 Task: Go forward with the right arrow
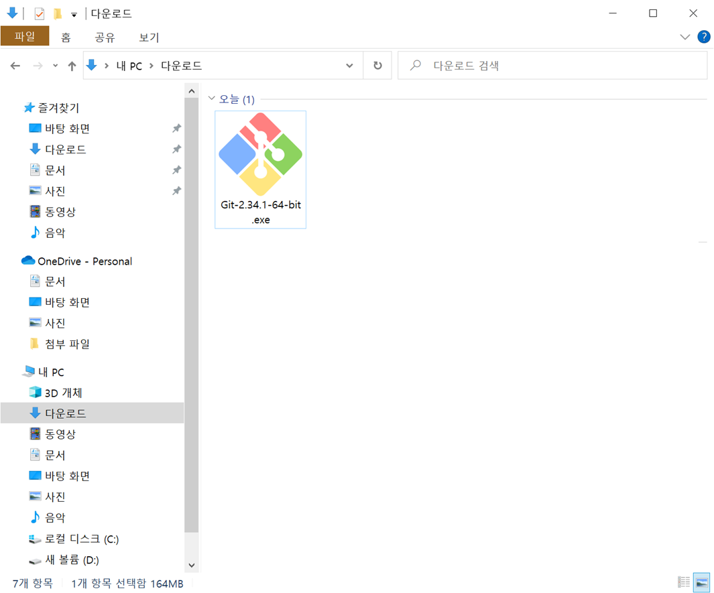tap(38, 66)
